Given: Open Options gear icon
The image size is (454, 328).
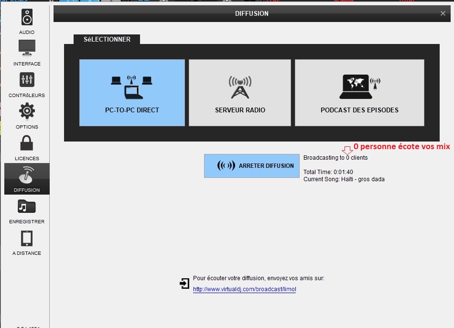Looking at the screenshot, I should tap(27, 111).
